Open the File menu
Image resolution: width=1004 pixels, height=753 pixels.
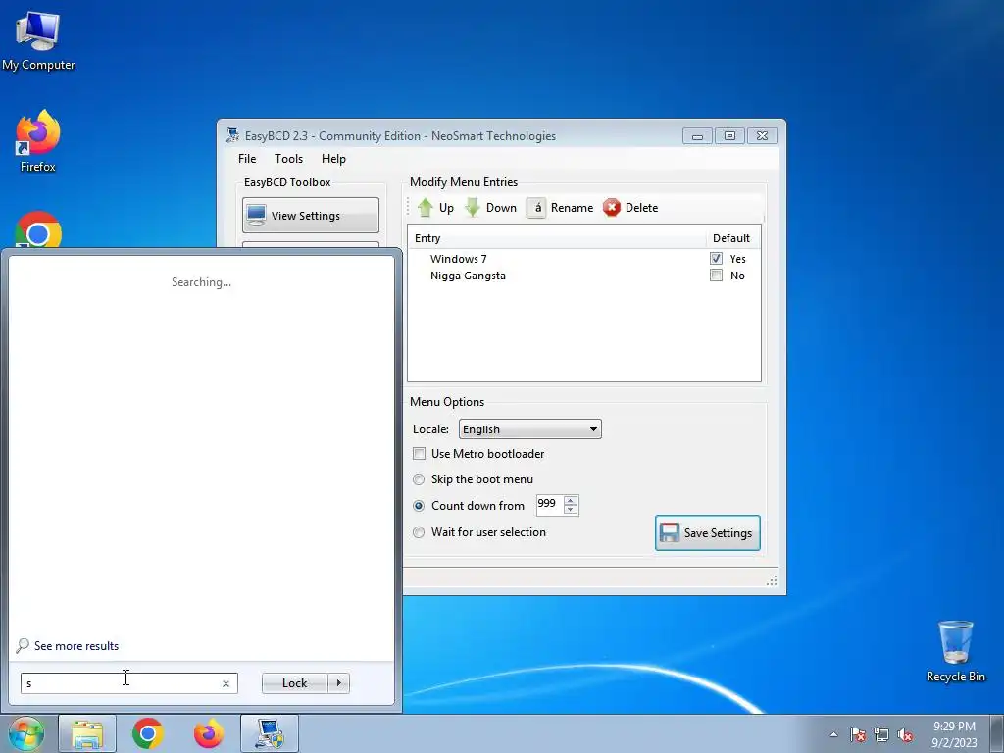(247, 159)
